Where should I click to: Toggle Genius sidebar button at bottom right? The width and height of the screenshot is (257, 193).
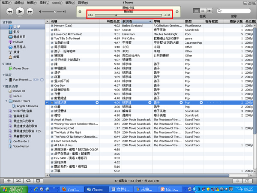(247, 181)
